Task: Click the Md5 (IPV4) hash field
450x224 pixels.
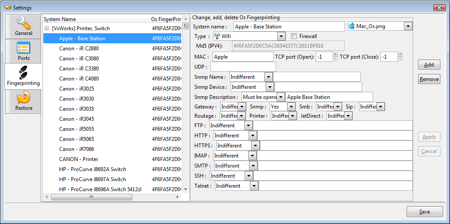Action: 288,45
